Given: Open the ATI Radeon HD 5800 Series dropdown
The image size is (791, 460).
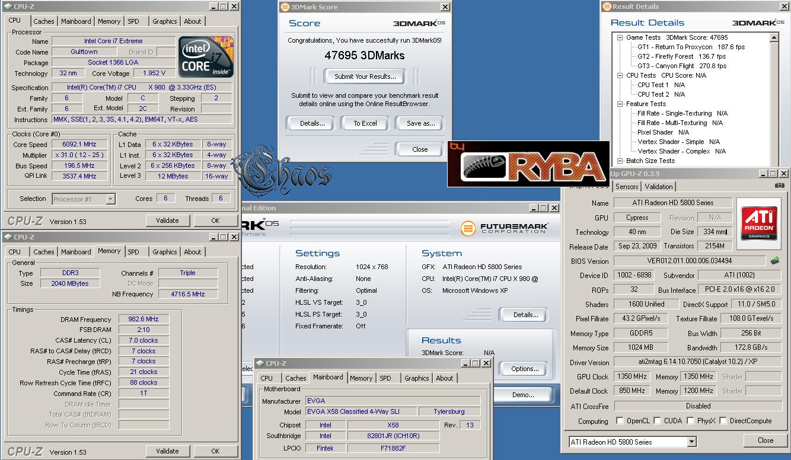Looking at the screenshot, I should click(x=691, y=442).
